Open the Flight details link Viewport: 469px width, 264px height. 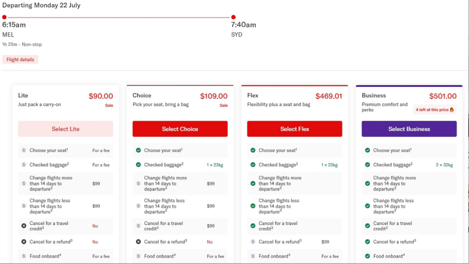[x=20, y=59]
